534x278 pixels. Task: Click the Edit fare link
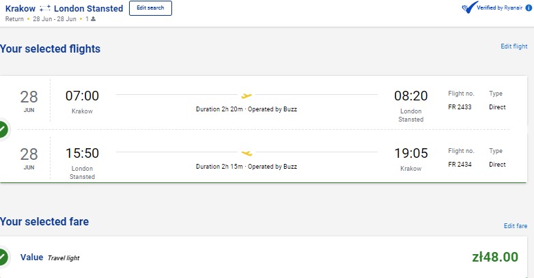(516, 226)
